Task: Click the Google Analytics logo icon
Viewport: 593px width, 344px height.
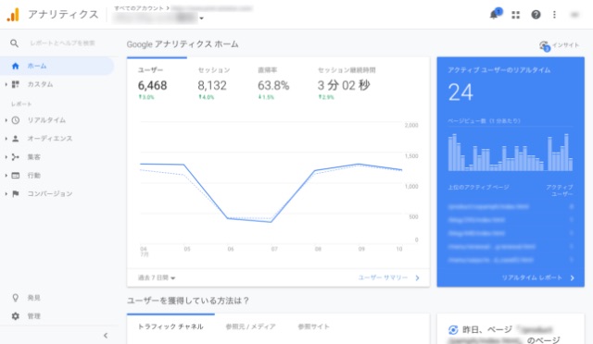Action: click(13, 15)
